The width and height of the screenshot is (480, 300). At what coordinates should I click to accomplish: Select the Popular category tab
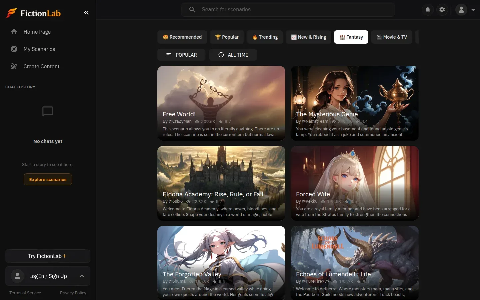(227, 37)
